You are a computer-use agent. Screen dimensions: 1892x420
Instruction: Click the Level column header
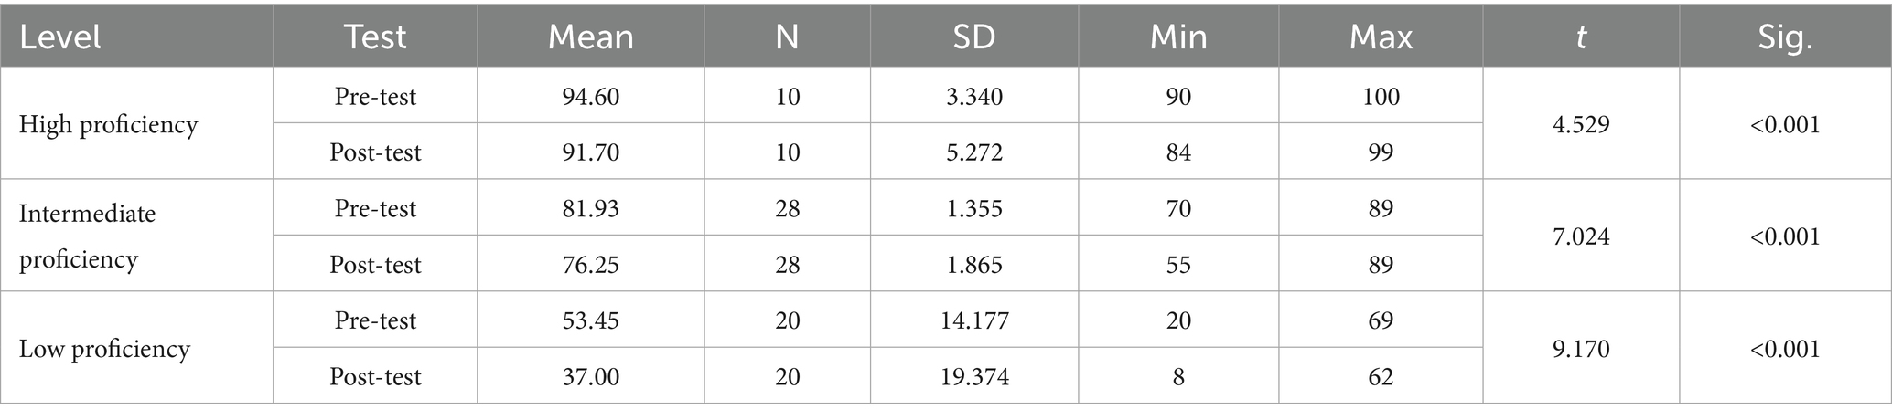(x=59, y=37)
